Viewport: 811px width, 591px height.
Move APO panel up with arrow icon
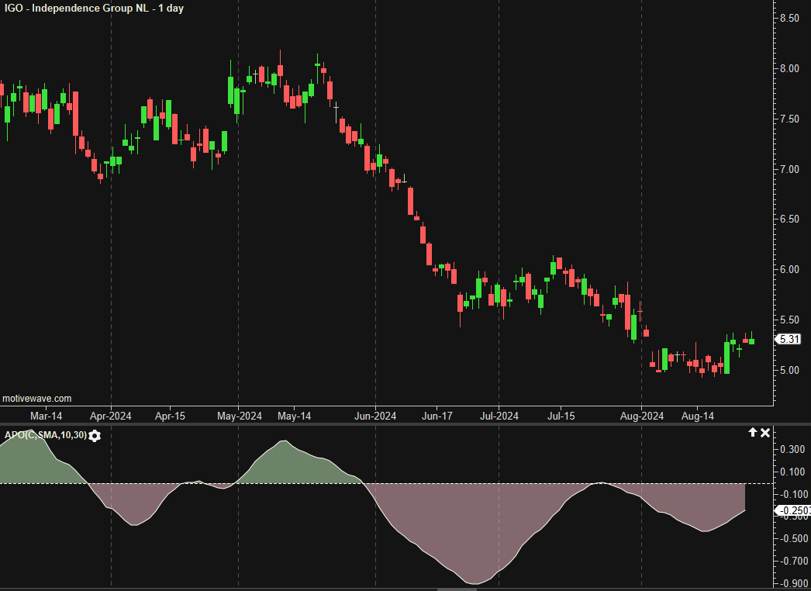click(x=752, y=433)
